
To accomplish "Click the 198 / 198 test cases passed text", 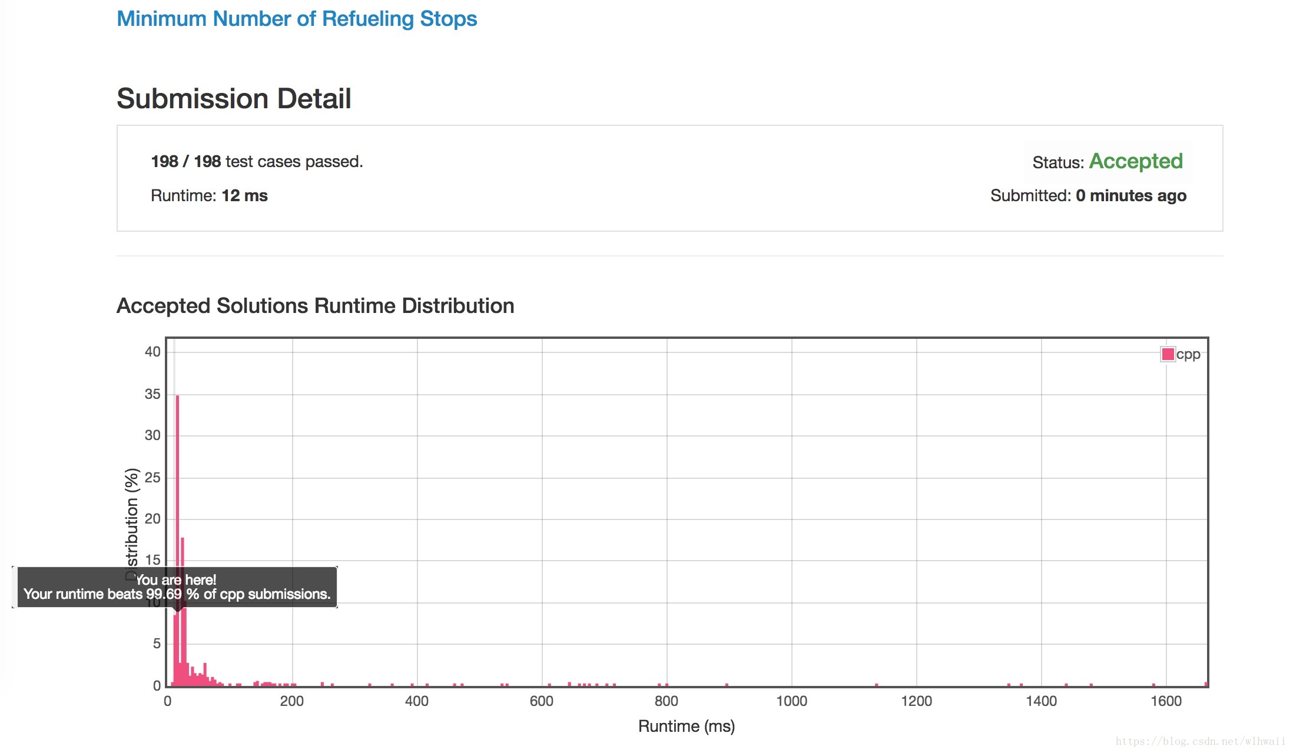I will [x=257, y=161].
